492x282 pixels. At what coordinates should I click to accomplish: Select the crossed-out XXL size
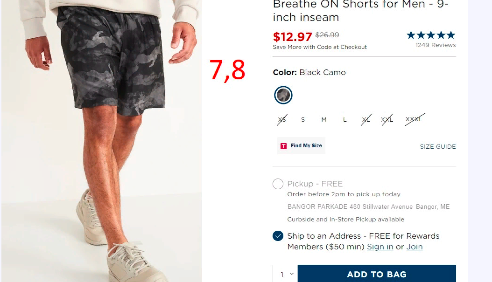pyautogui.click(x=387, y=119)
